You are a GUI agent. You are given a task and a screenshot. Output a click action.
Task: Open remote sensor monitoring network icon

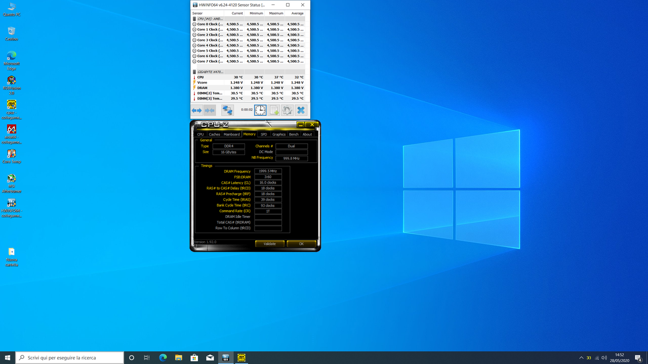[x=227, y=110]
